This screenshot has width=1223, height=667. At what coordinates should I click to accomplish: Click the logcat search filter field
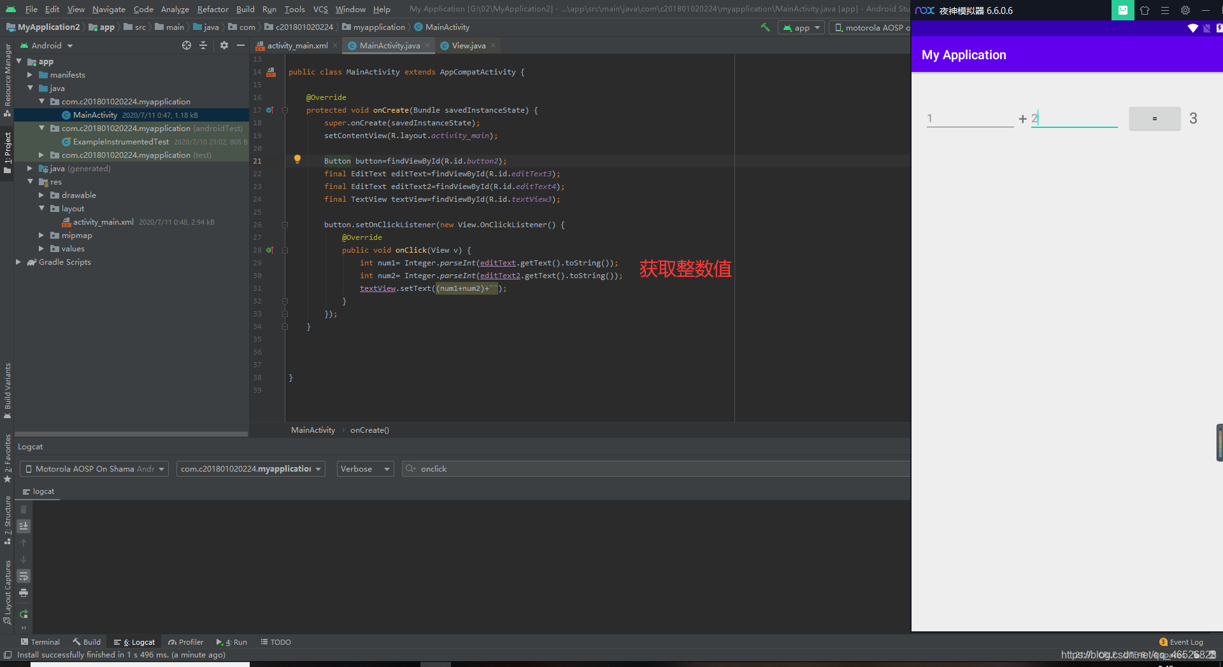coord(656,468)
